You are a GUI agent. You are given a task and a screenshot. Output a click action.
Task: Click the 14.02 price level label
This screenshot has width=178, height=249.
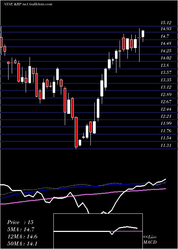pos(166,58)
